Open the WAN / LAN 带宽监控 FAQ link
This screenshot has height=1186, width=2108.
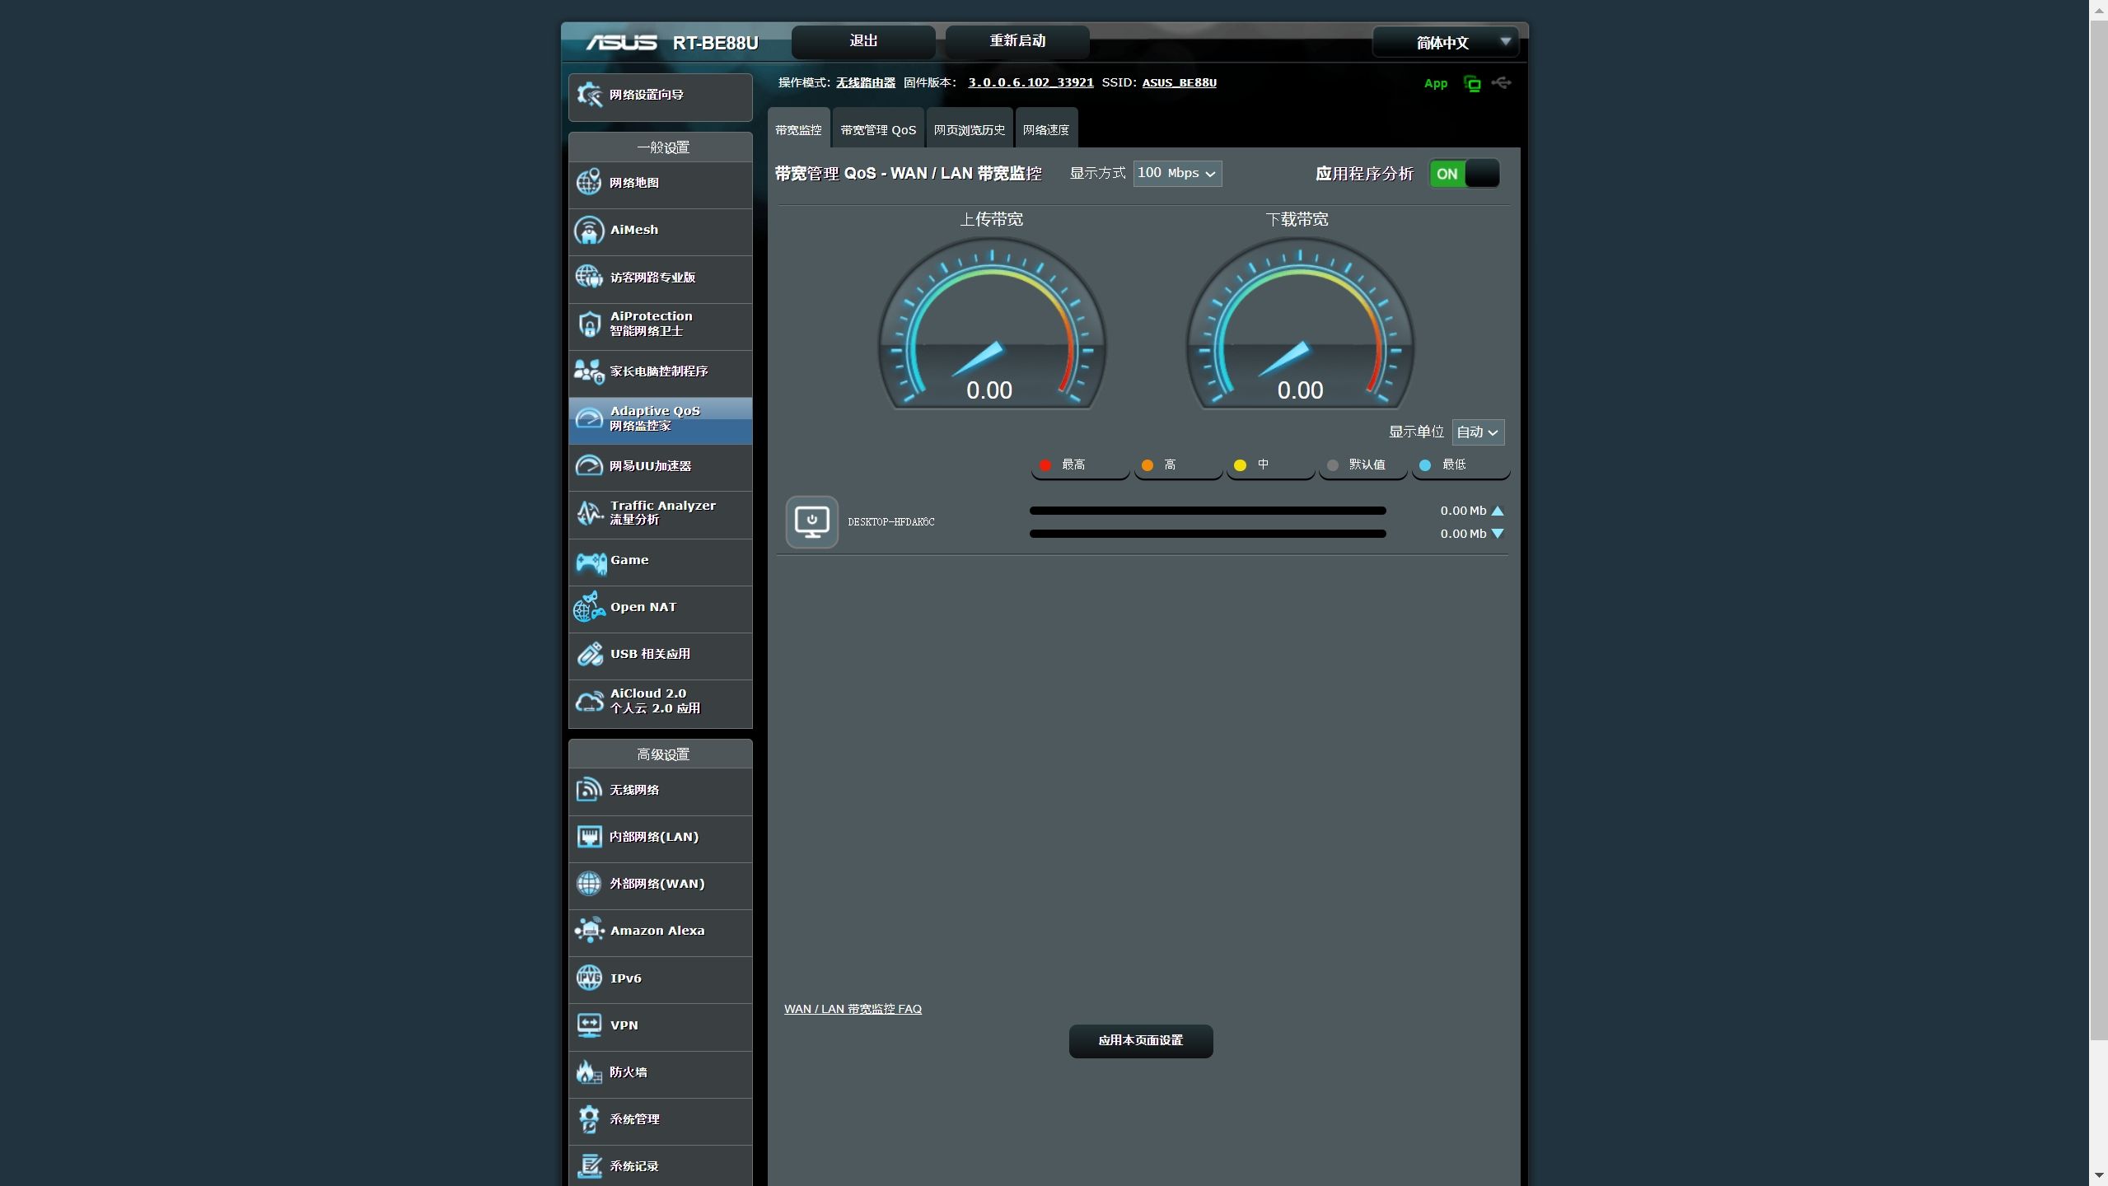(x=853, y=1009)
